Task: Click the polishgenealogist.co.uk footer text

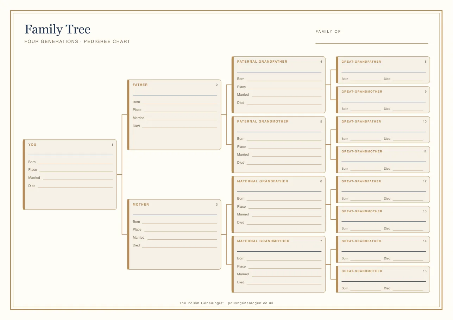Action: [251, 303]
